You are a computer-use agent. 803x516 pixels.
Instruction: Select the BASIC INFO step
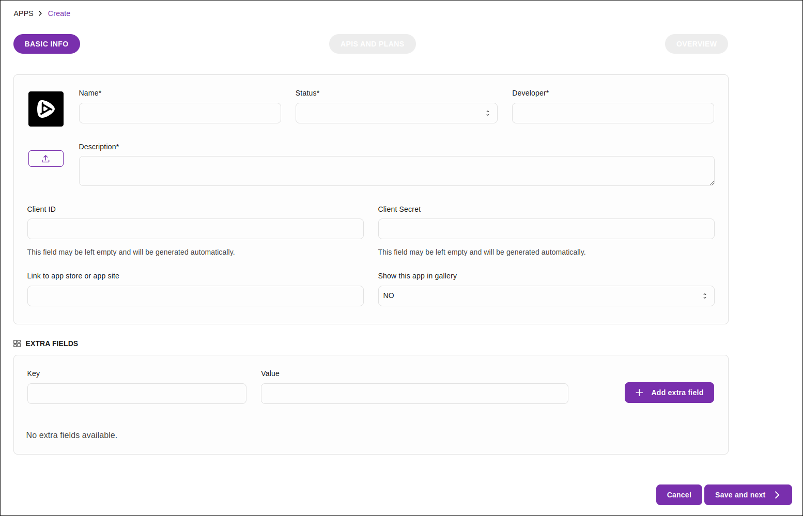[x=47, y=44]
